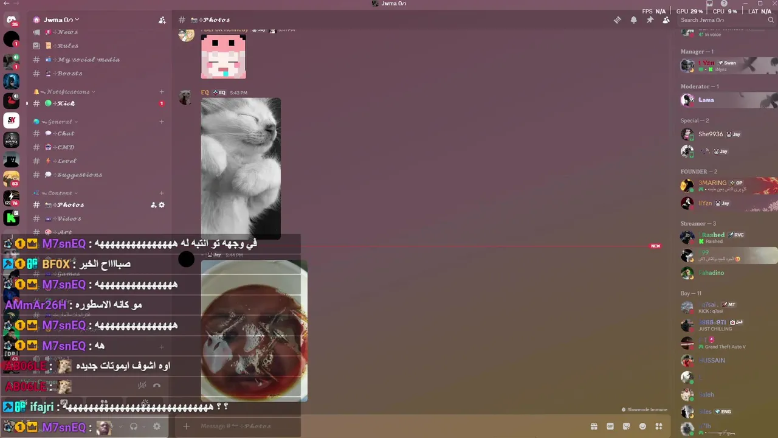Open the threads icon in channel header
778x438 pixels.
click(618, 20)
